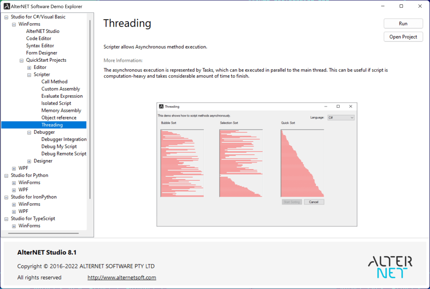The image size is (430, 289).
Task: Visit the alternetsoft.com link
Action: pos(122,277)
